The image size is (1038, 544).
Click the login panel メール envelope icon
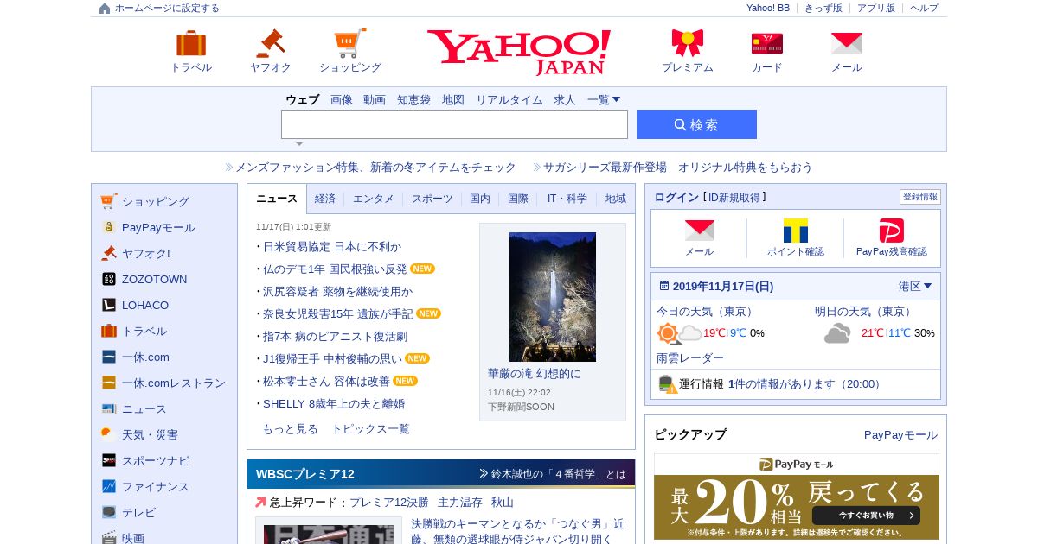pos(700,230)
